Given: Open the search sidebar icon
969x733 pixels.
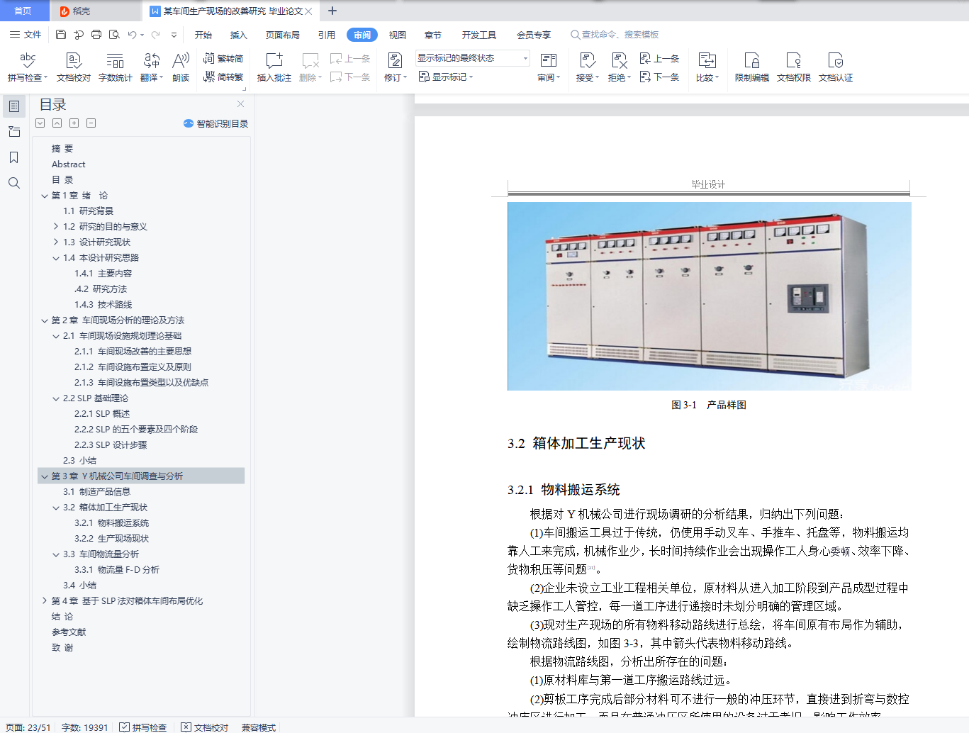Looking at the screenshot, I should 14,183.
